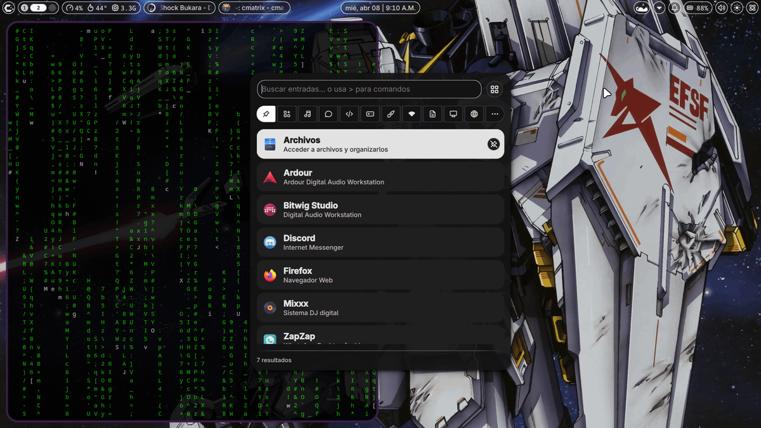Open the cloudy night weather widget
The height and width of the screenshot is (428, 761).
(642, 8)
